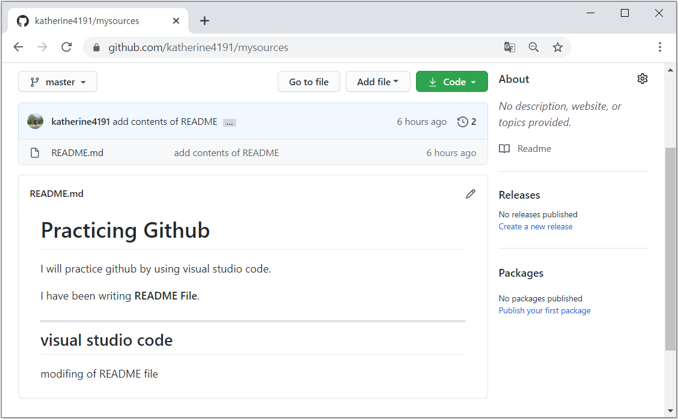
Task: Edit README with the pencil icon
Action: pyautogui.click(x=471, y=194)
